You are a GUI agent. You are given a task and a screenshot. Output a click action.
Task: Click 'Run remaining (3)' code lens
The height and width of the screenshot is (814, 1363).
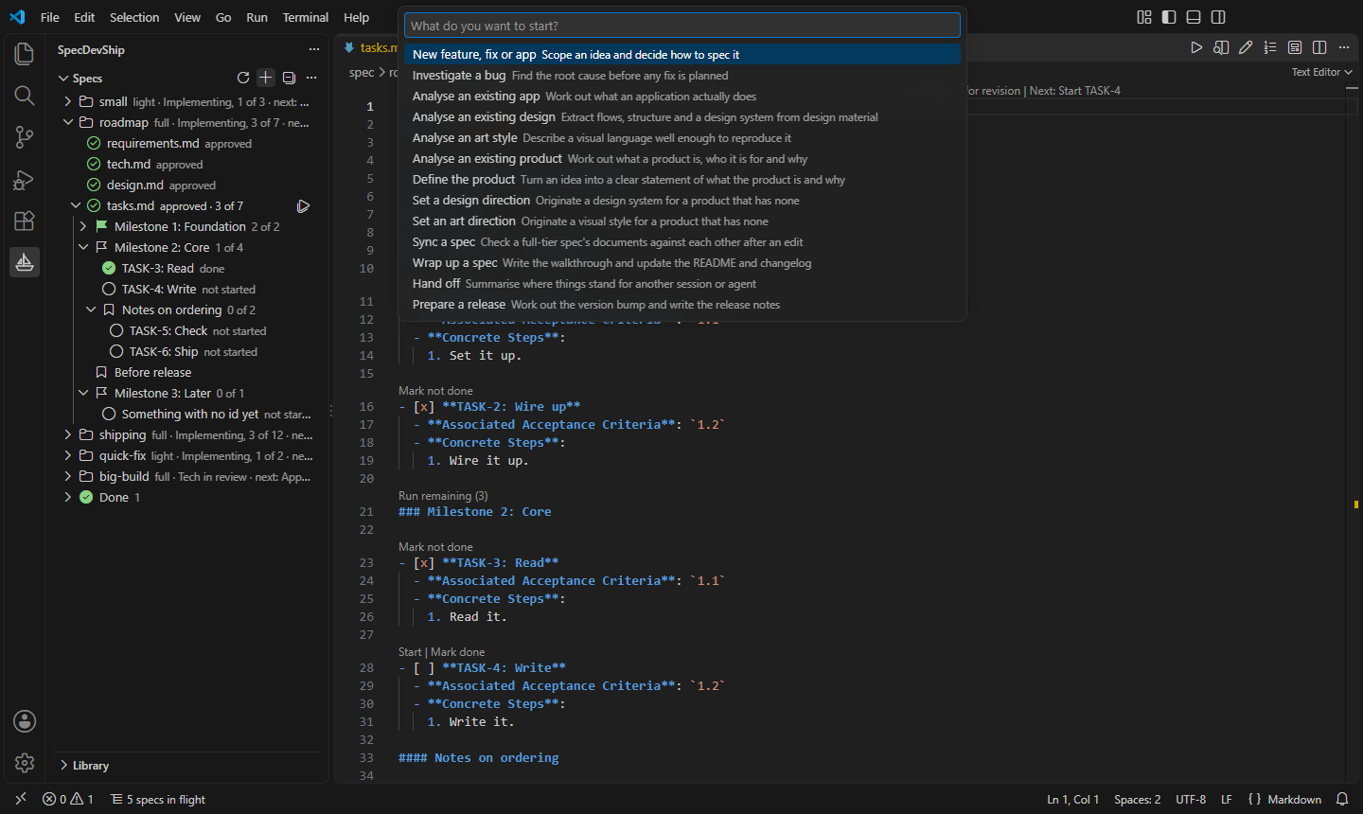443,496
